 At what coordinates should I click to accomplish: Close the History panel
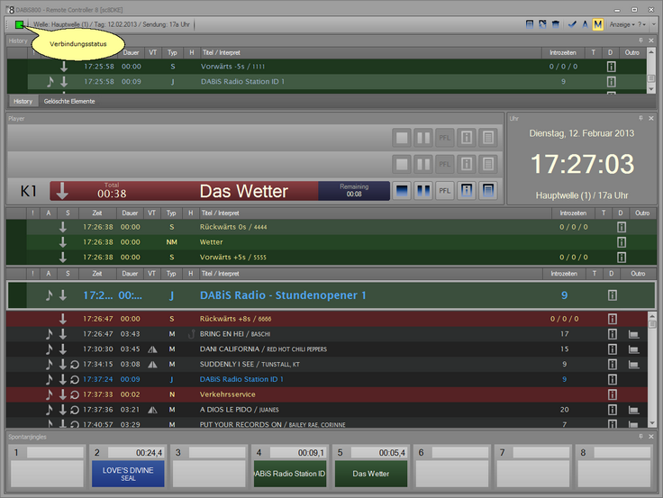tap(651, 41)
